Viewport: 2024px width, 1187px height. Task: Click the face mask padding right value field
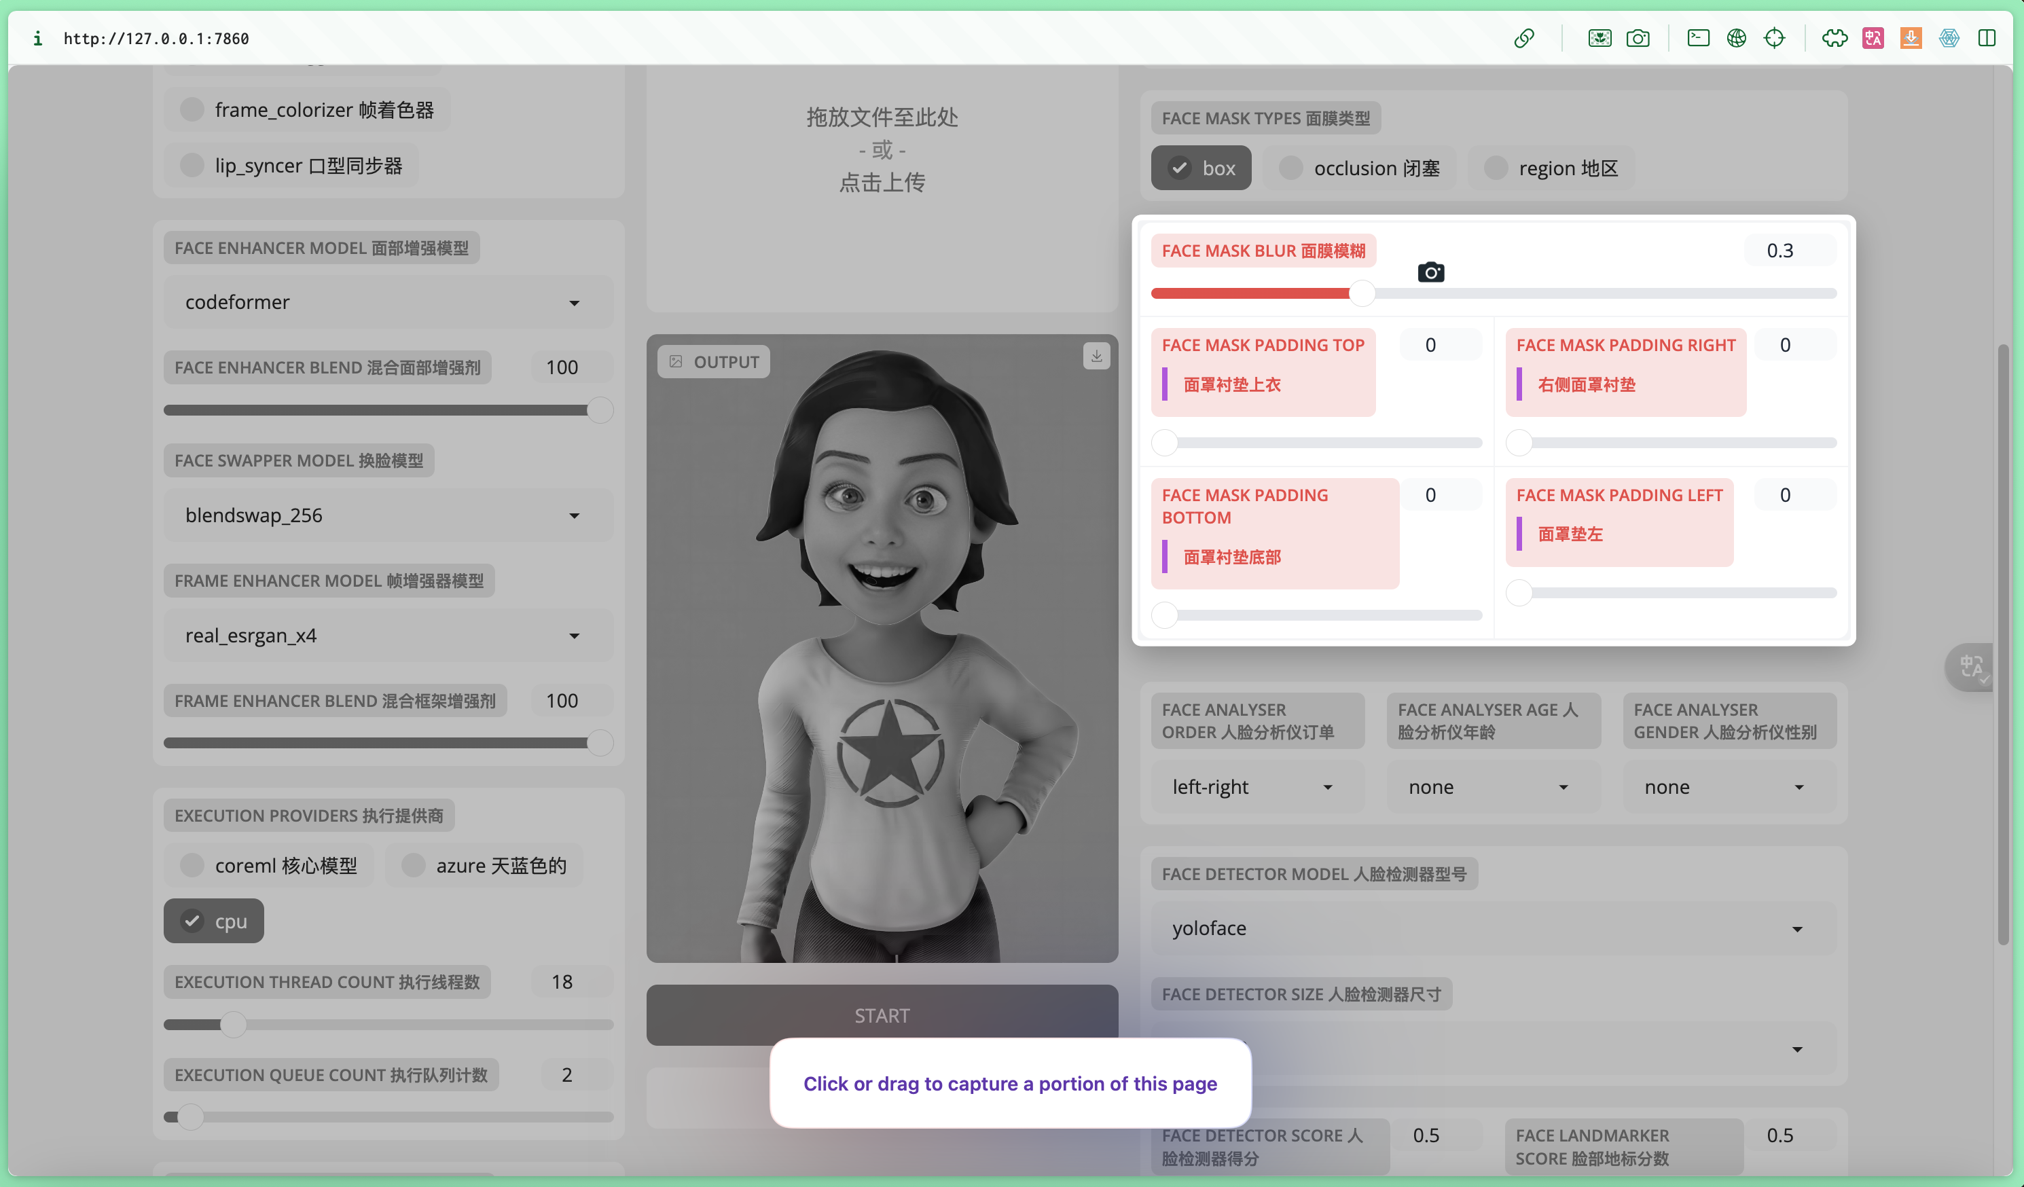click(x=1796, y=344)
